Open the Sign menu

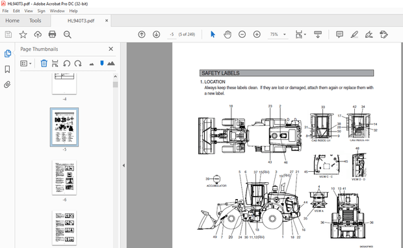click(x=41, y=11)
